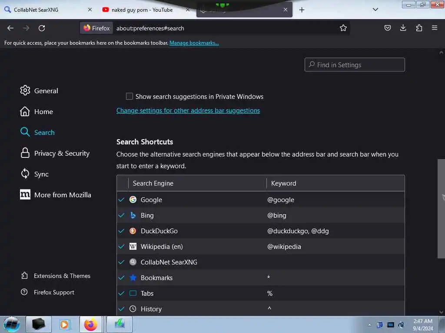Show hidden system tray icons arrow
This screenshot has height=333, width=445.
(369, 325)
